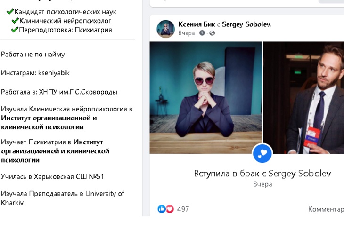Open the woman in sunglasses photo
Image resolution: width=344 pixels, height=229 pixels.
[x=206, y=97]
